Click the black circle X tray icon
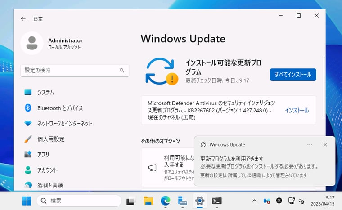 [x=279, y=201]
